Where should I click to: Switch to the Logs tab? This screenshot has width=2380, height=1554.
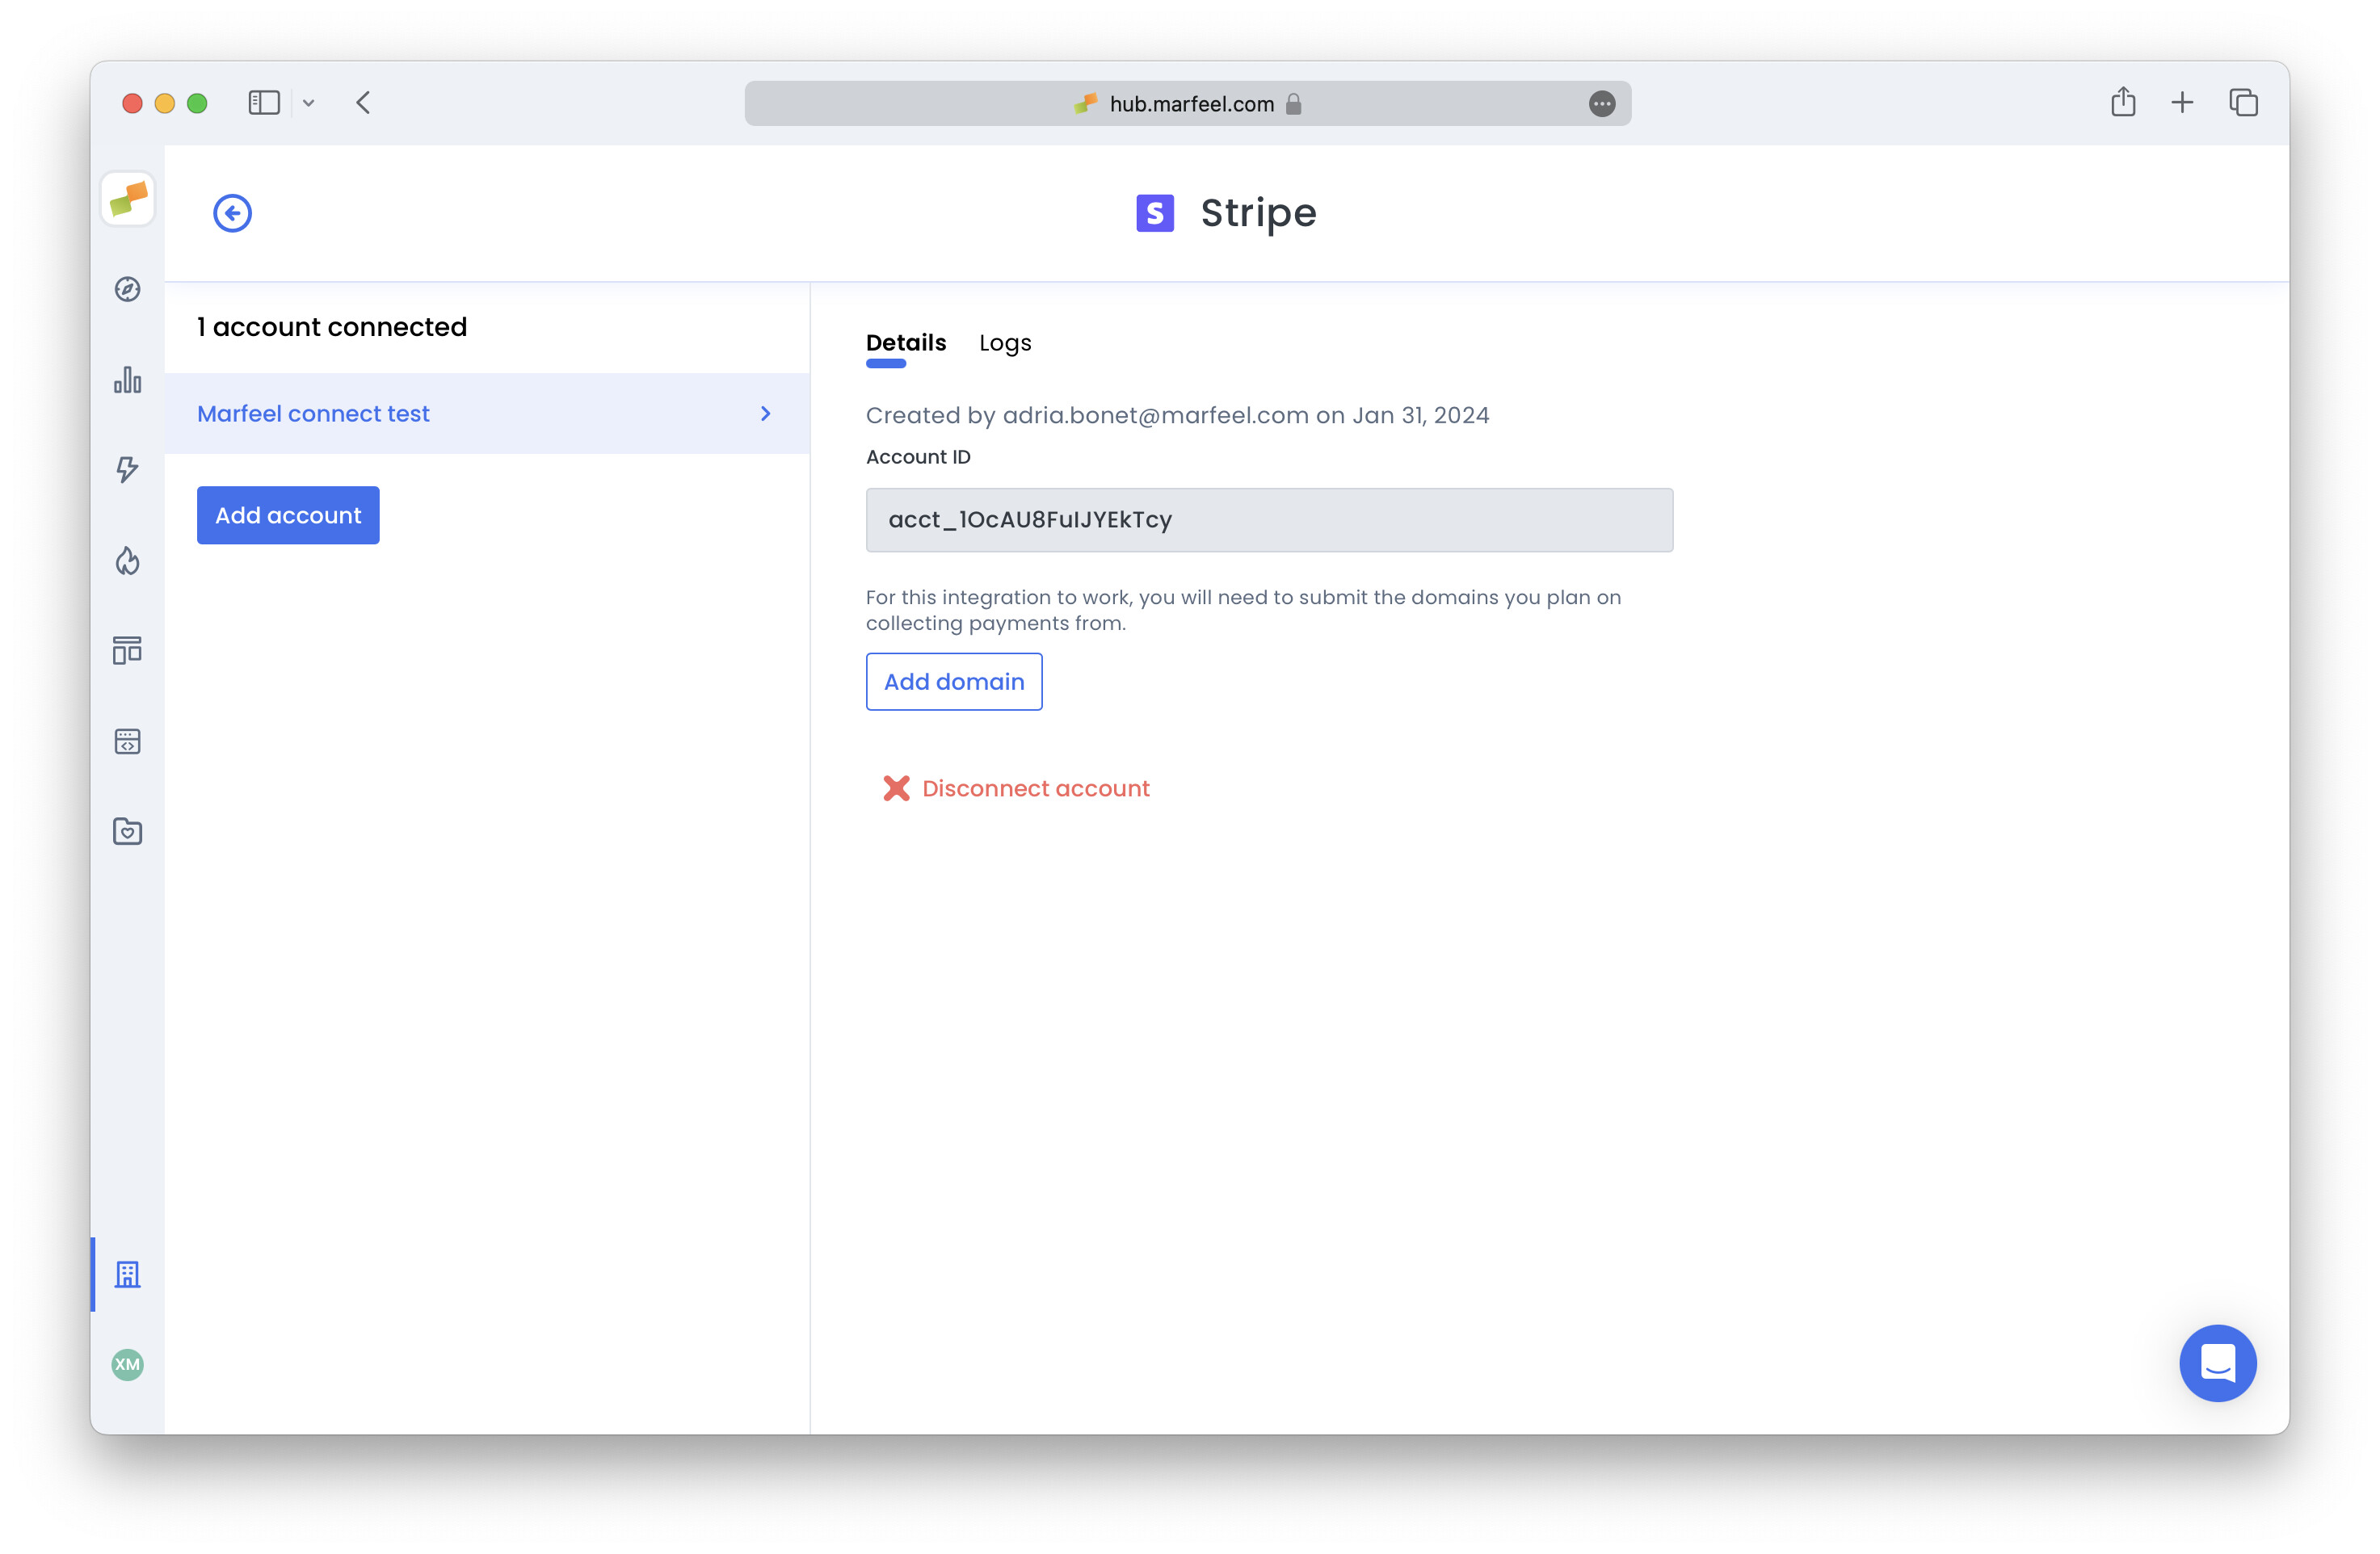[1004, 343]
